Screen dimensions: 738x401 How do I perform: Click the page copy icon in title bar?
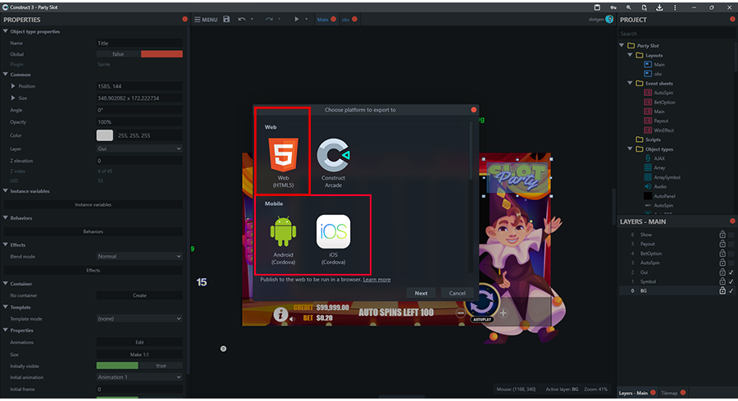pyautogui.click(x=644, y=7)
